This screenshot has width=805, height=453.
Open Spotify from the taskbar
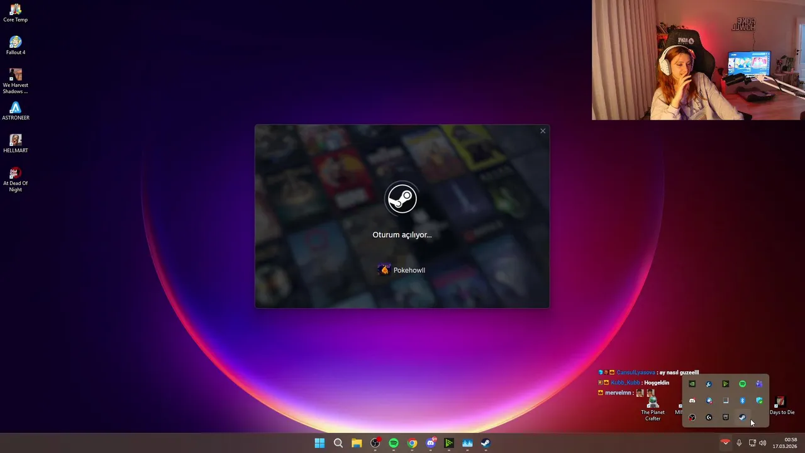pos(394,443)
